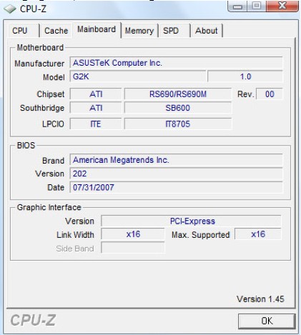Click the Version 1.45 text
Viewport: 301px width, 335px height.
(x=260, y=299)
